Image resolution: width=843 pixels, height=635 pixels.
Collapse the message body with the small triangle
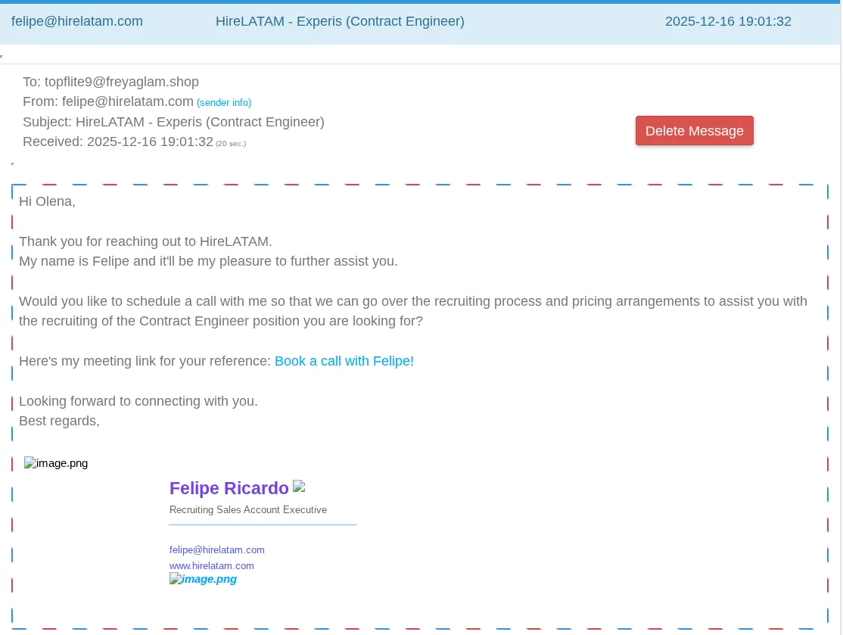point(13,163)
